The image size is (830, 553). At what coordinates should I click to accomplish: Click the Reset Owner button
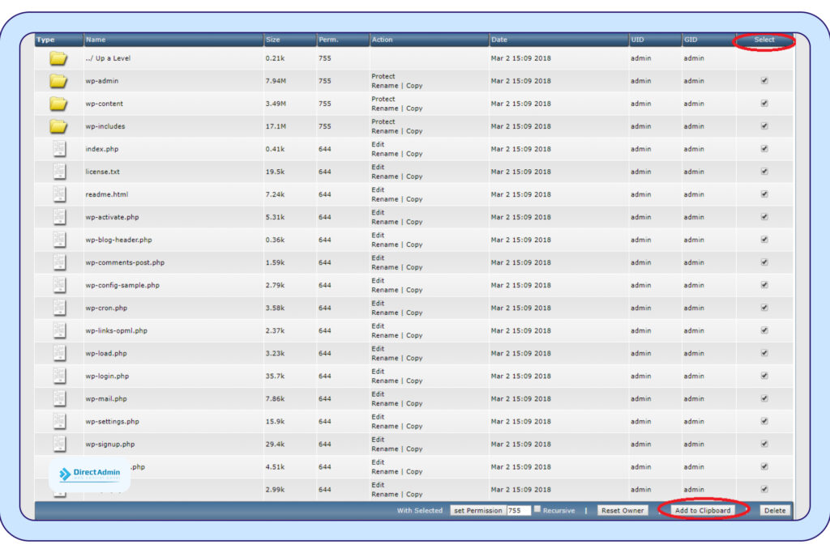point(622,511)
